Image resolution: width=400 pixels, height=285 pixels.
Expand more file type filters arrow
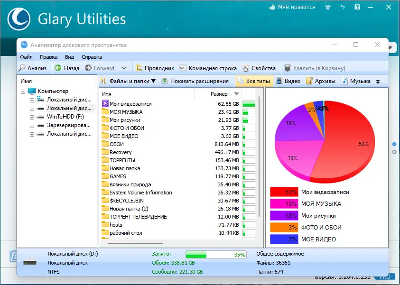(378, 82)
